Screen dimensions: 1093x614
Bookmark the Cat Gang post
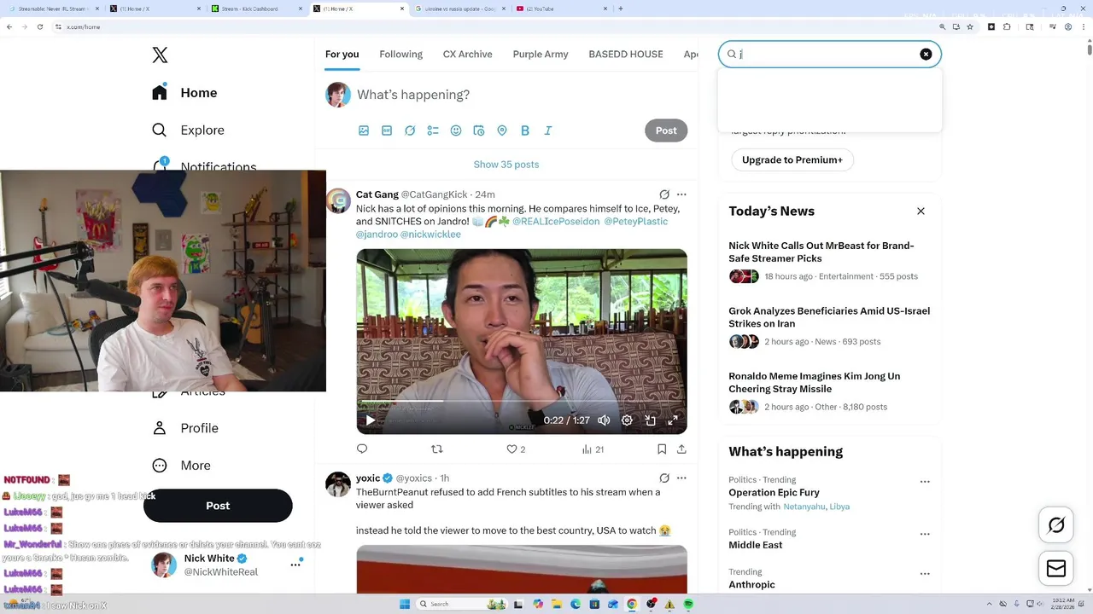(x=662, y=449)
